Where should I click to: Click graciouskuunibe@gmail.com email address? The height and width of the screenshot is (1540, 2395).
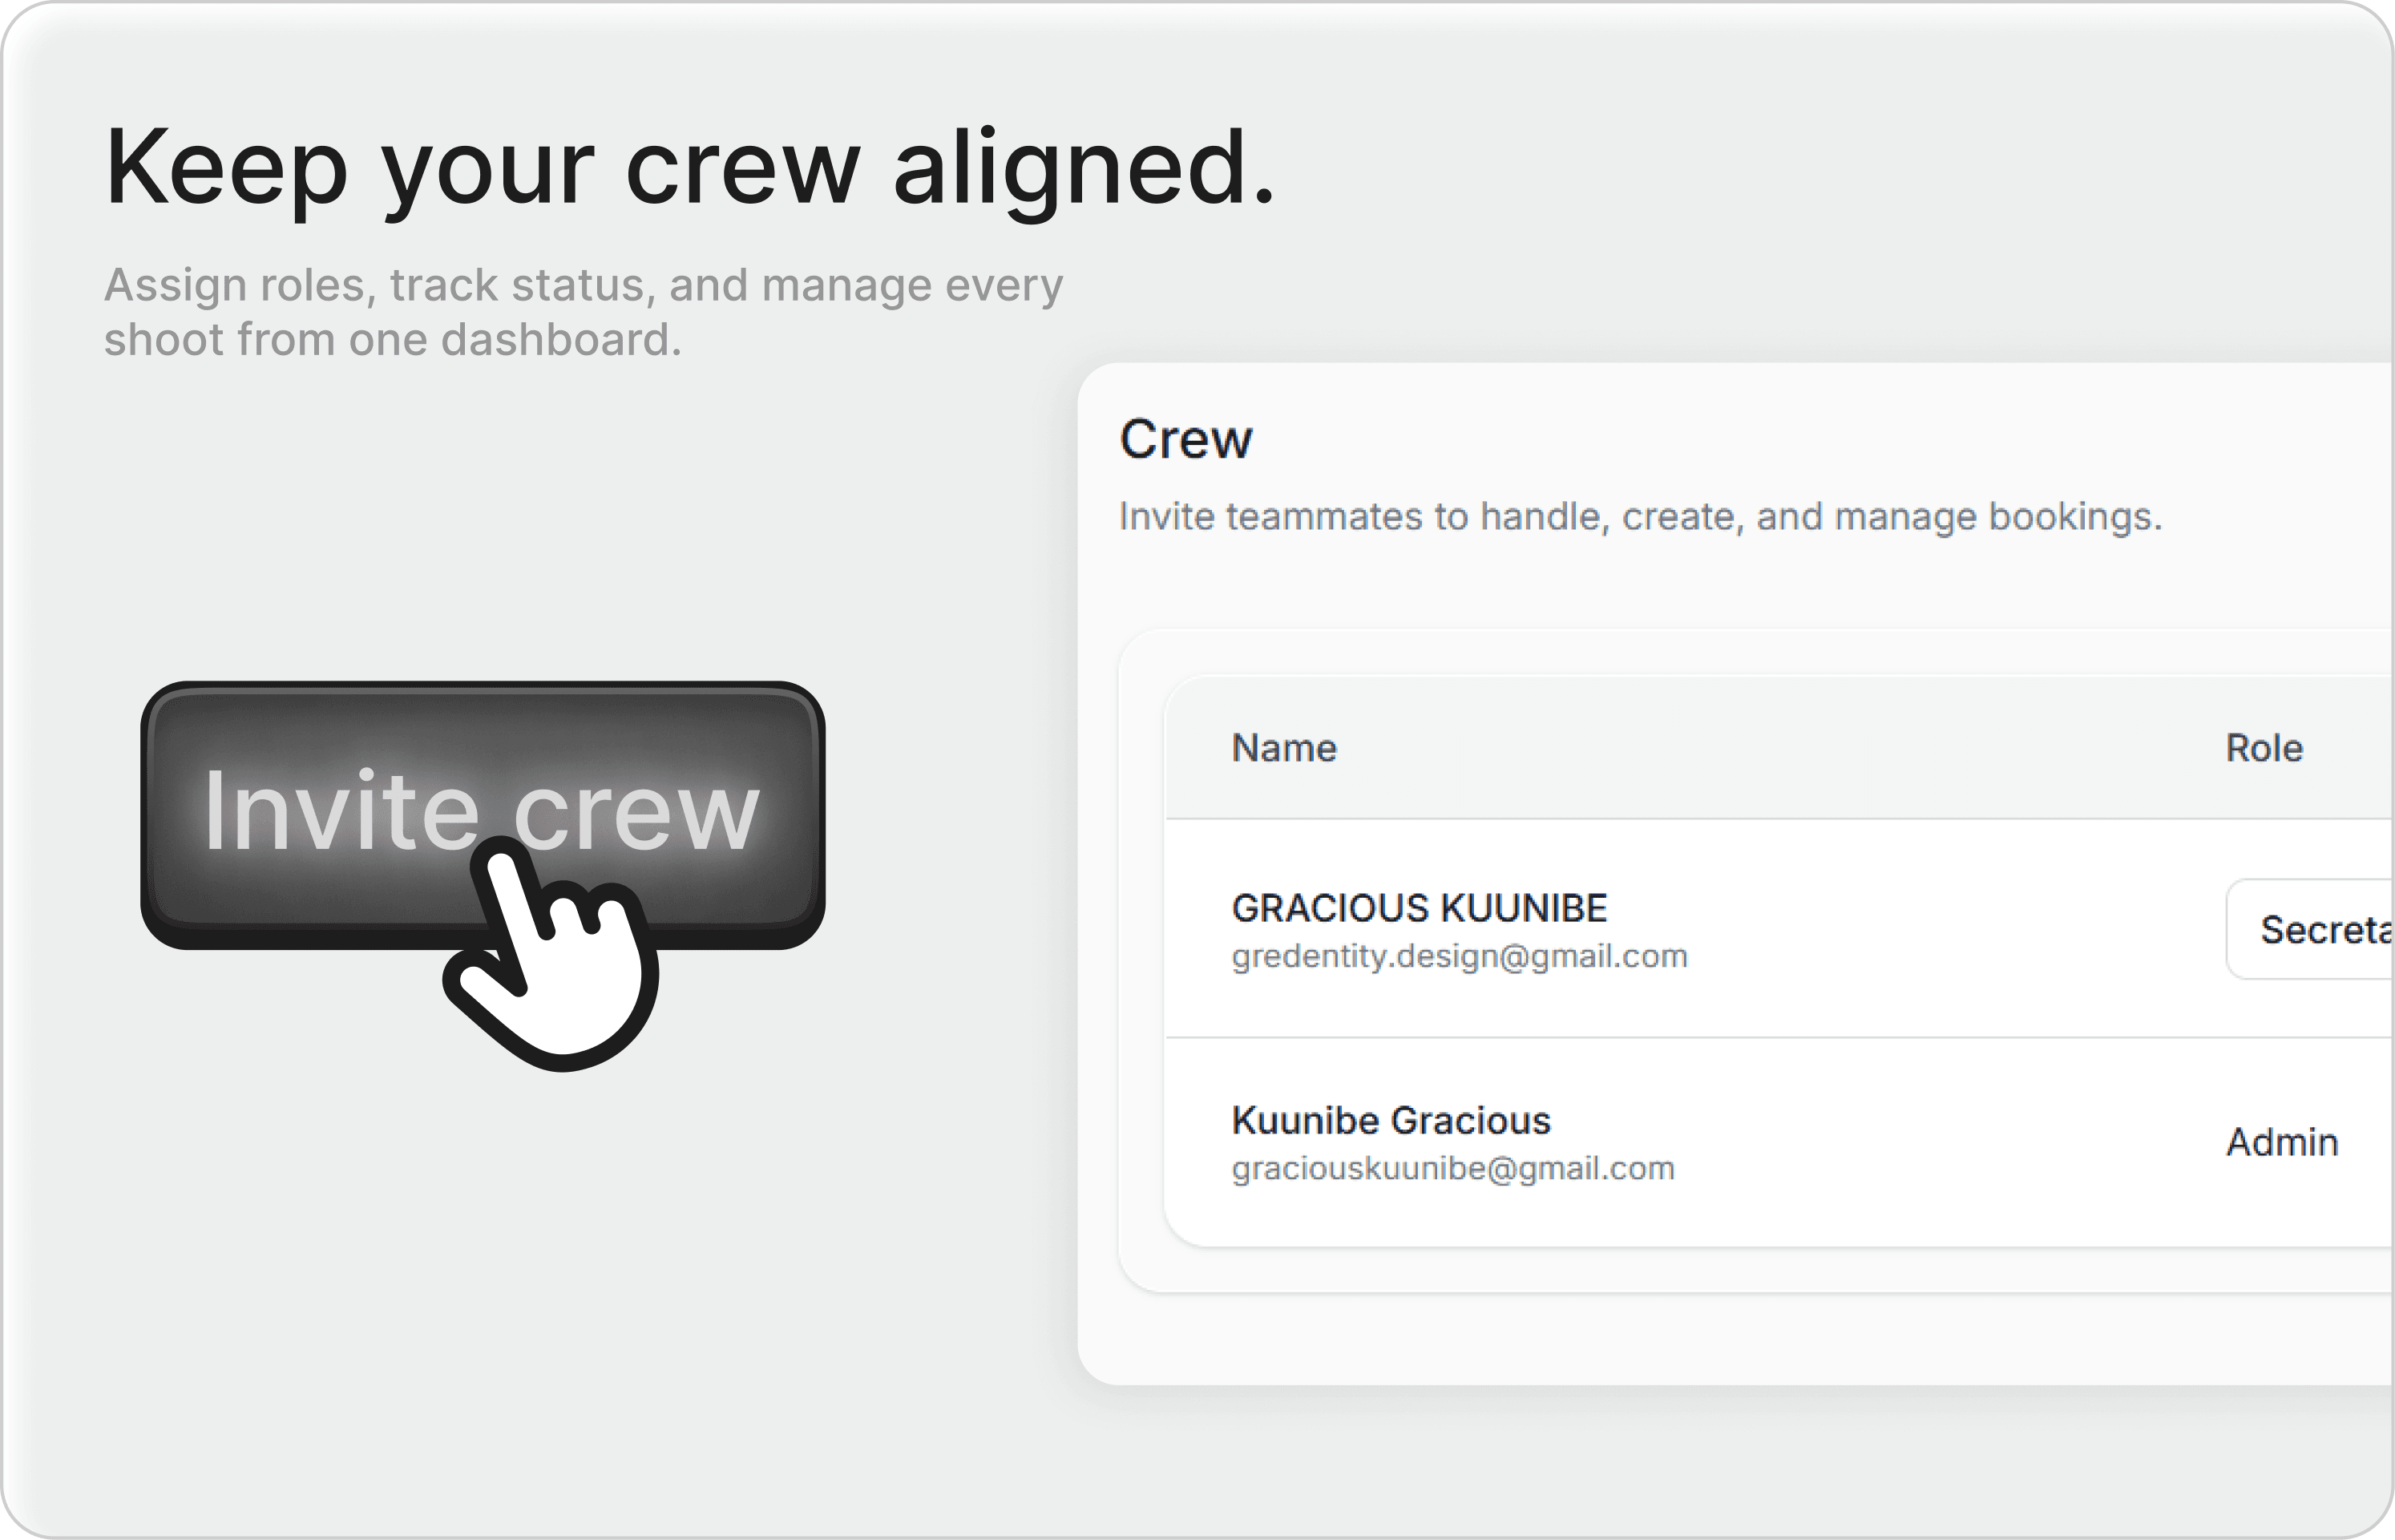(x=1452, y=1167)
